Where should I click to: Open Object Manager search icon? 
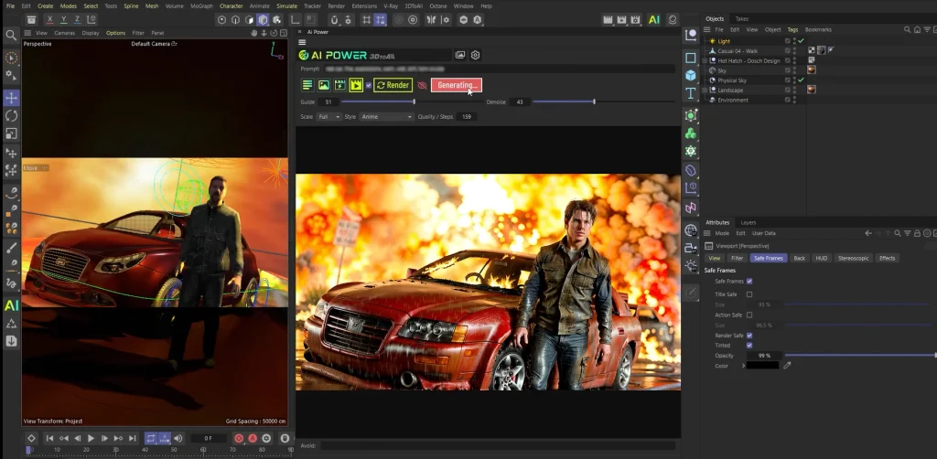(x=908, y=29)
